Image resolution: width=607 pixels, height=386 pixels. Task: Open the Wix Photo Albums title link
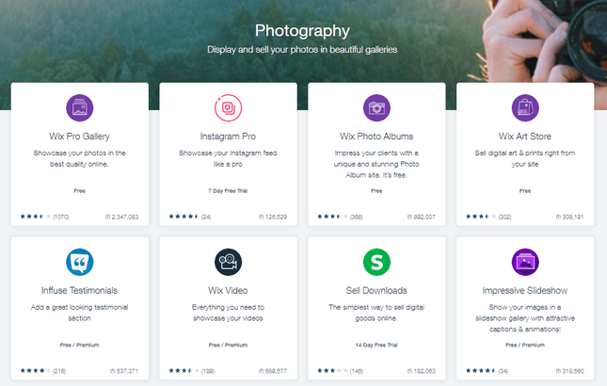376,137
